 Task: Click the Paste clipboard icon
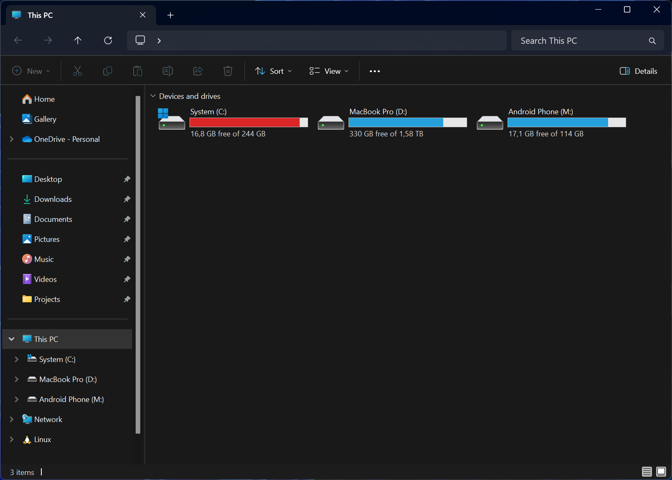point(138,71)
